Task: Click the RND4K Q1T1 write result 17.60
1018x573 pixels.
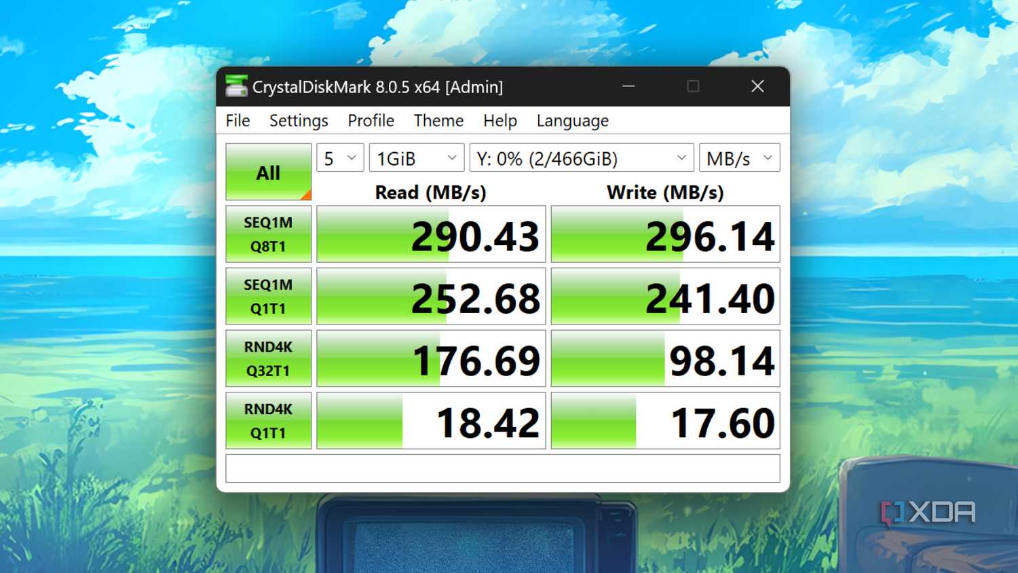Action: [665, 421]
